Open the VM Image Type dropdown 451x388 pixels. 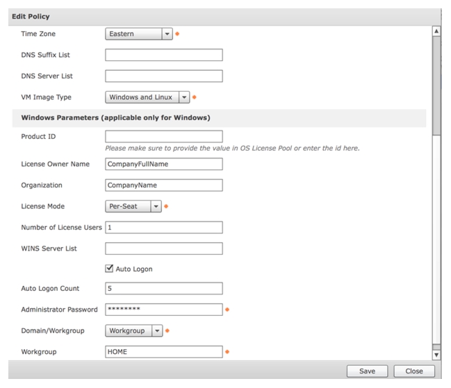point(147,97)
